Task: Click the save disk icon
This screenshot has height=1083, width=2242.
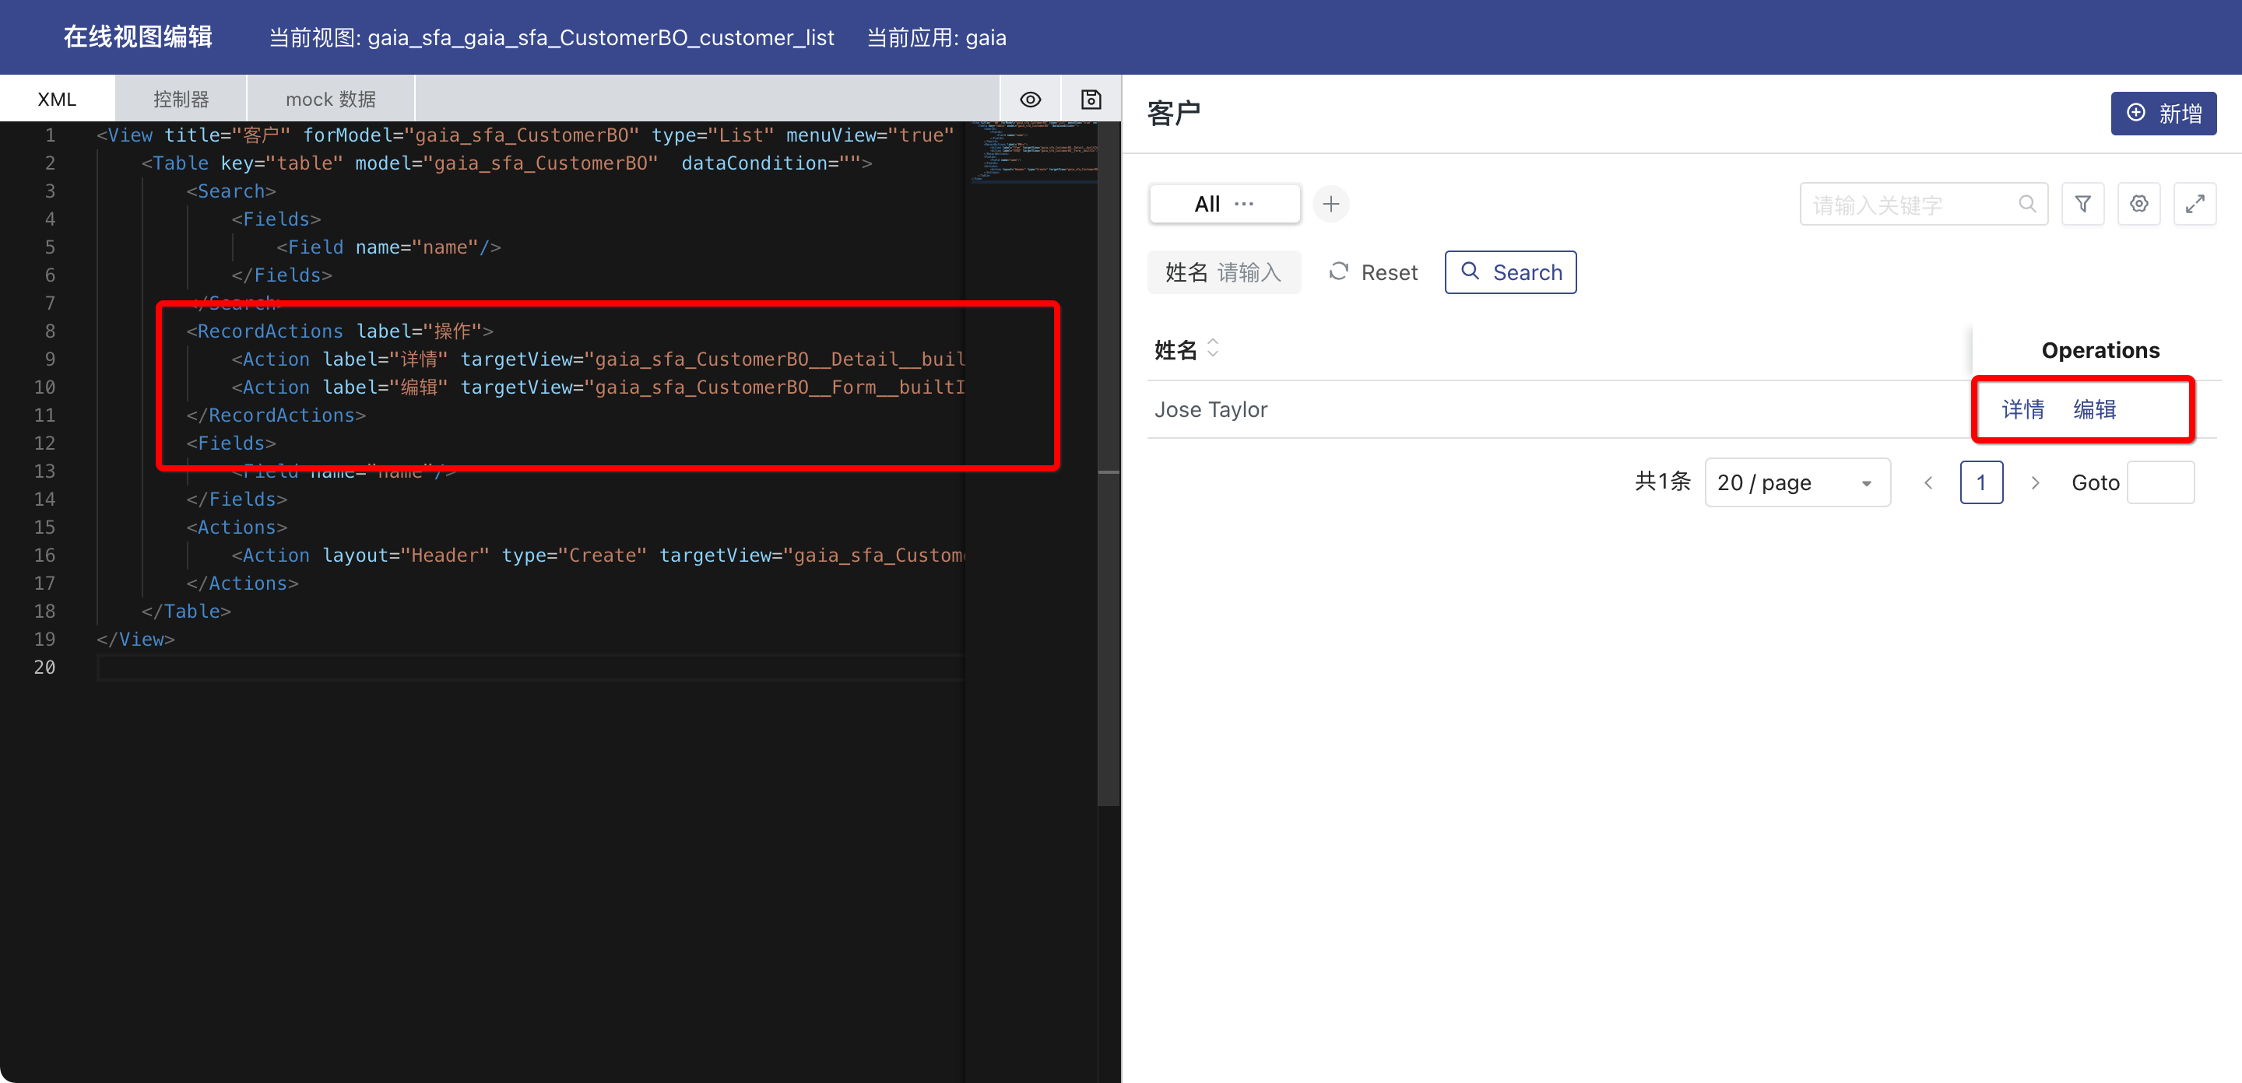Action: point(1091,99)
